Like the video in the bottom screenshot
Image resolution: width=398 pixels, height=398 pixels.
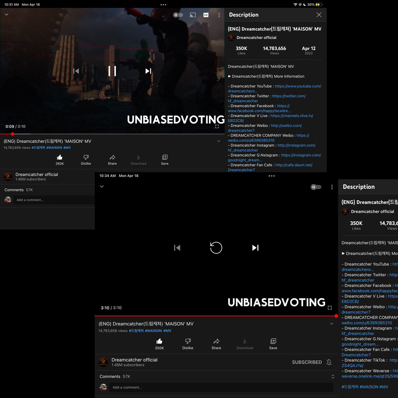click(x=160, y=344)
